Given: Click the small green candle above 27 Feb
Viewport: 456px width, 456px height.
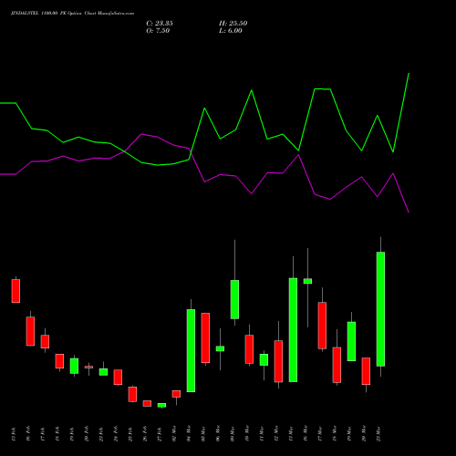Looking at the screenshot, I should click(161, 405).
